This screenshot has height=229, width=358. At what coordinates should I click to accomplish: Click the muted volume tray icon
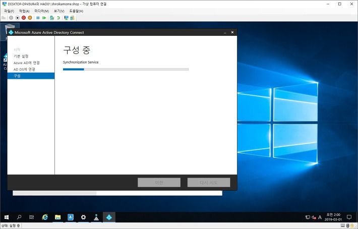point(314,217)
